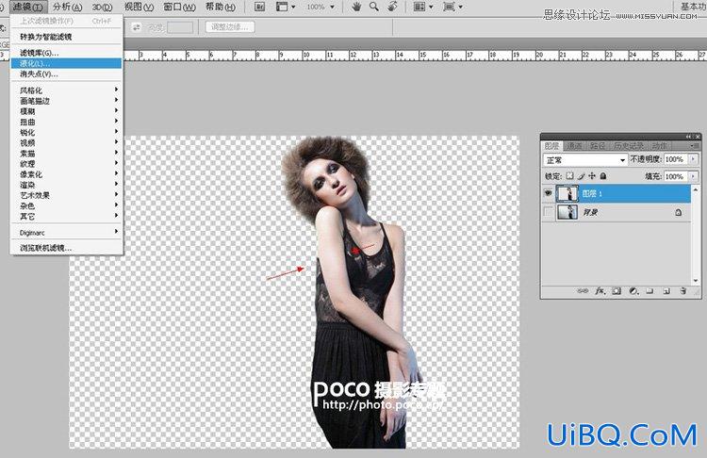Open the 帮助 (Help) menu
The height and width of the screenshot is (458, 707).
point(220,7)
